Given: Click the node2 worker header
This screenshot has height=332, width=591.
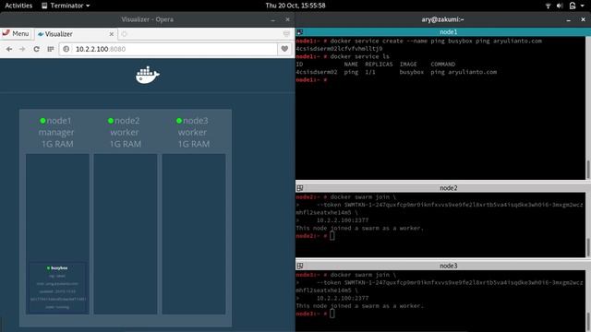Looking at the screenshot, I should click(126, 132).
